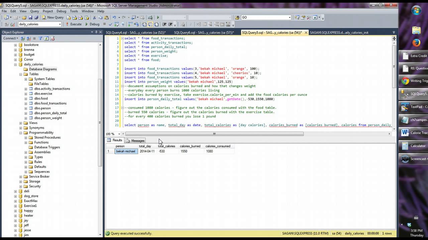Click the Execute button

coord(73,24)
